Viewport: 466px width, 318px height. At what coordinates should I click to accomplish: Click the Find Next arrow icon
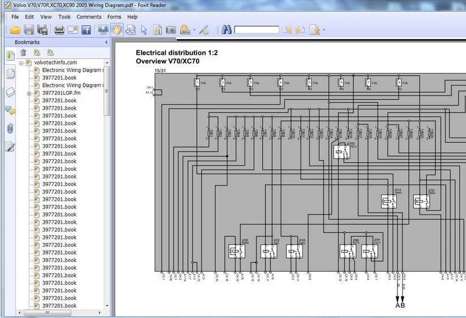(x=300, y=29)
